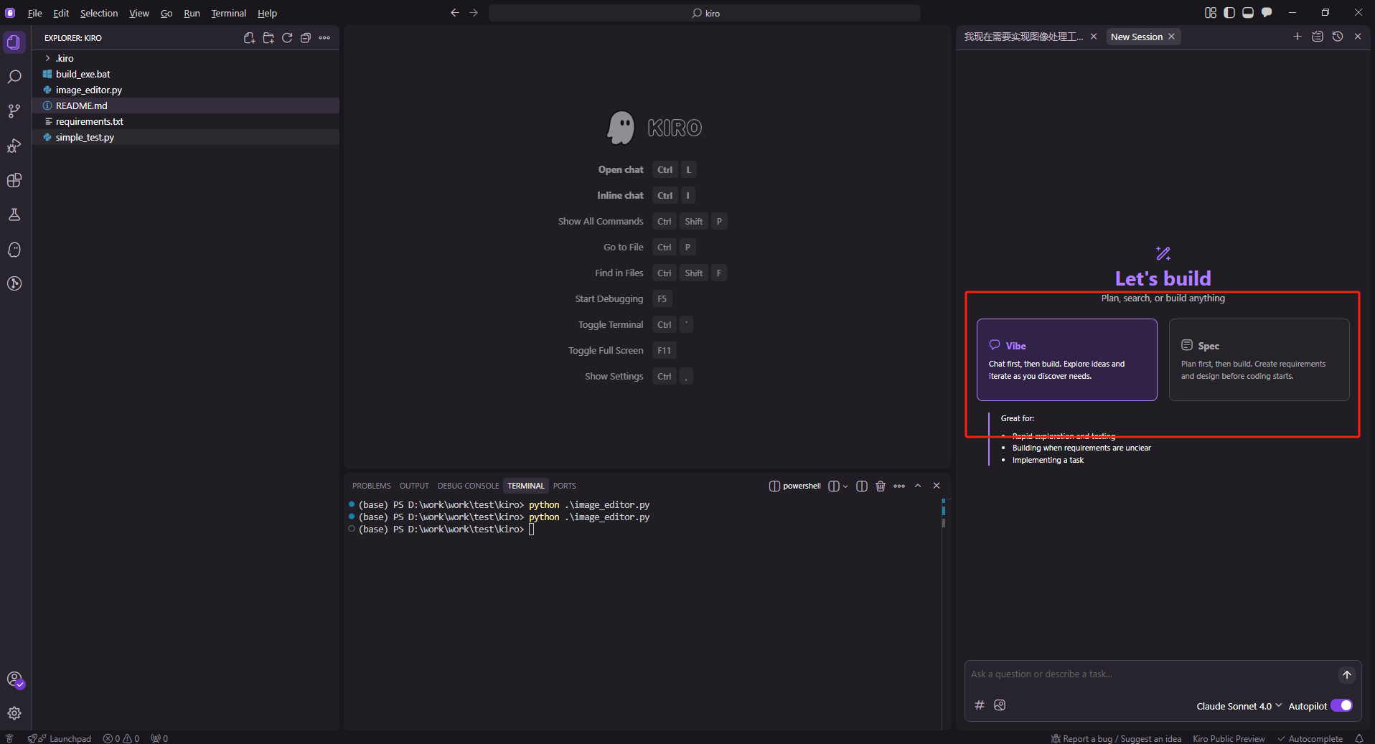Viewport: 1375px width, 744px height.
Task: Open terminal panel more actions
Action: pyautogui.click(x=899, y=486)
